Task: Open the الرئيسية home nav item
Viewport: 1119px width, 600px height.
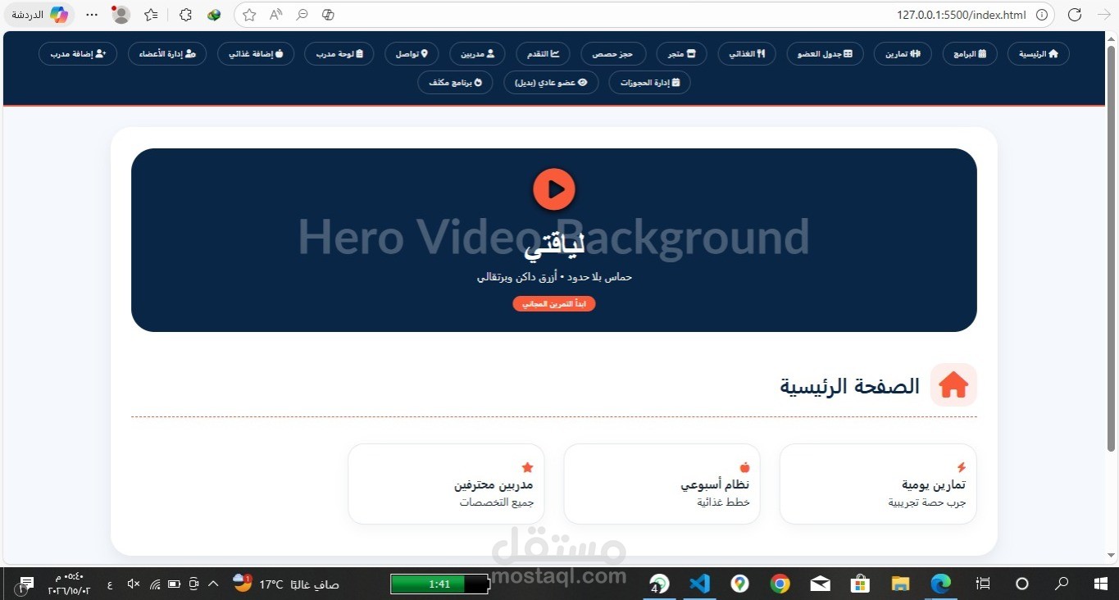Action: click(x=1038, y=53)
